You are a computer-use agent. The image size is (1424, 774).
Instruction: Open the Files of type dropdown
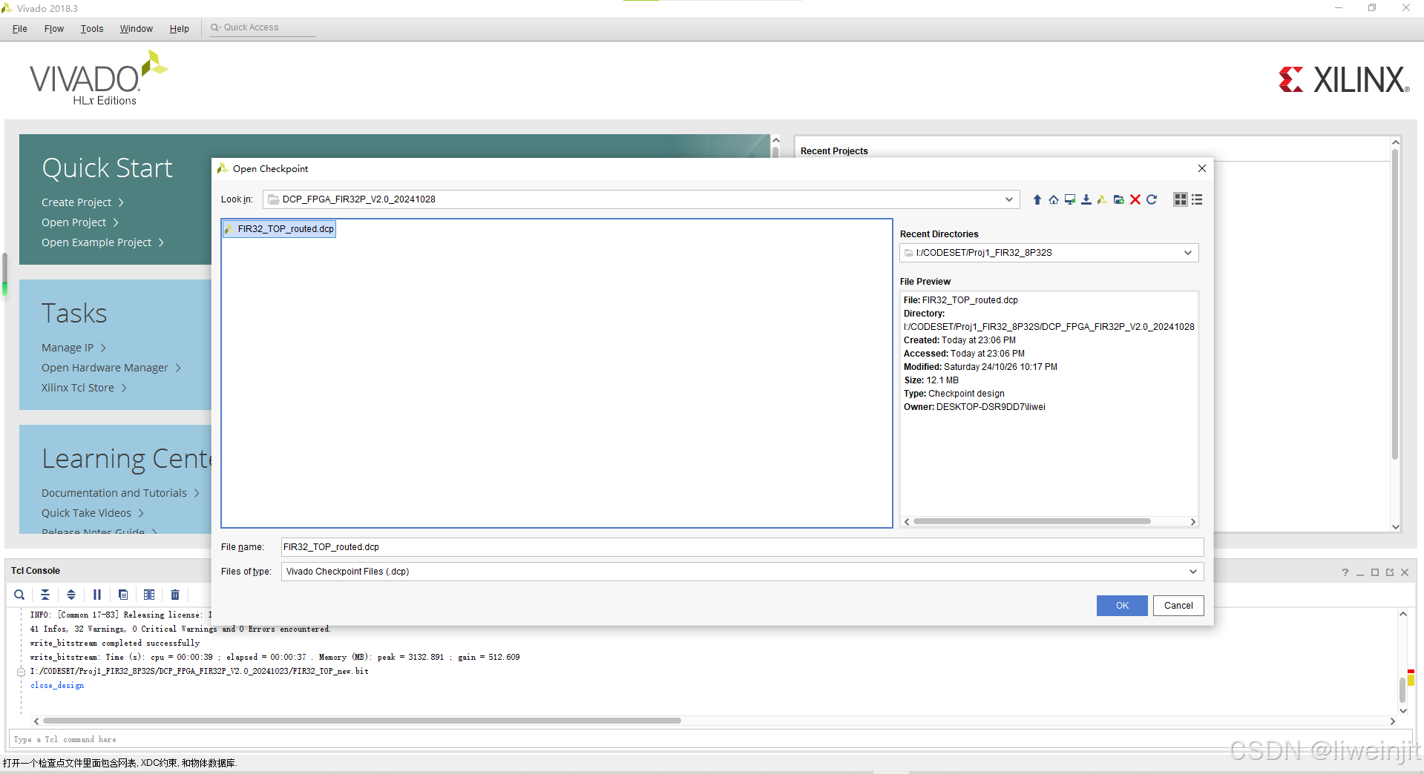pos(1193,572)
